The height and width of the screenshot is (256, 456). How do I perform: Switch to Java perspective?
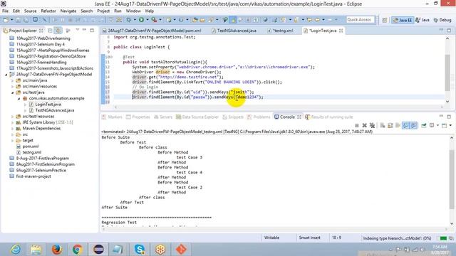click(x=423, y=20)
